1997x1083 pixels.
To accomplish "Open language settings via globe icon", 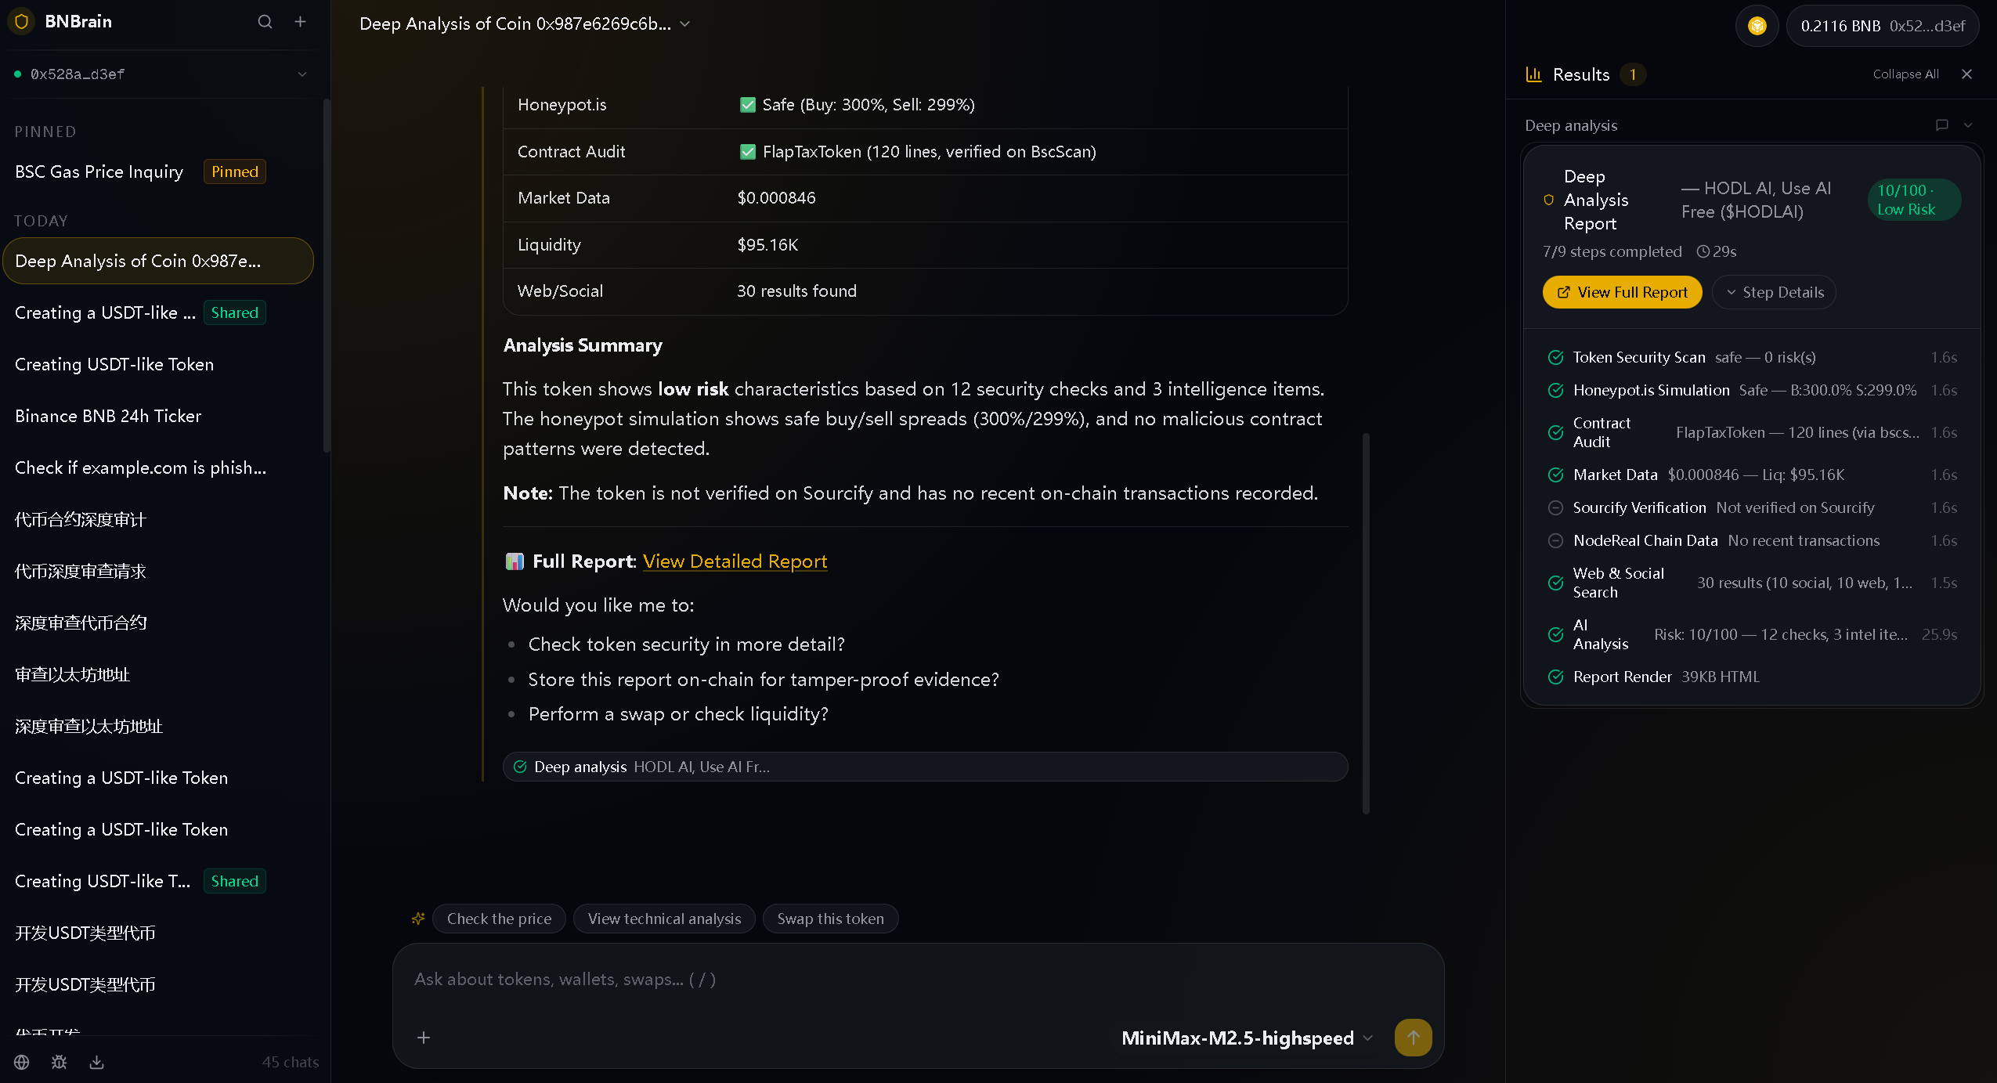I will pyautogui.click(x=22, y=1062).
